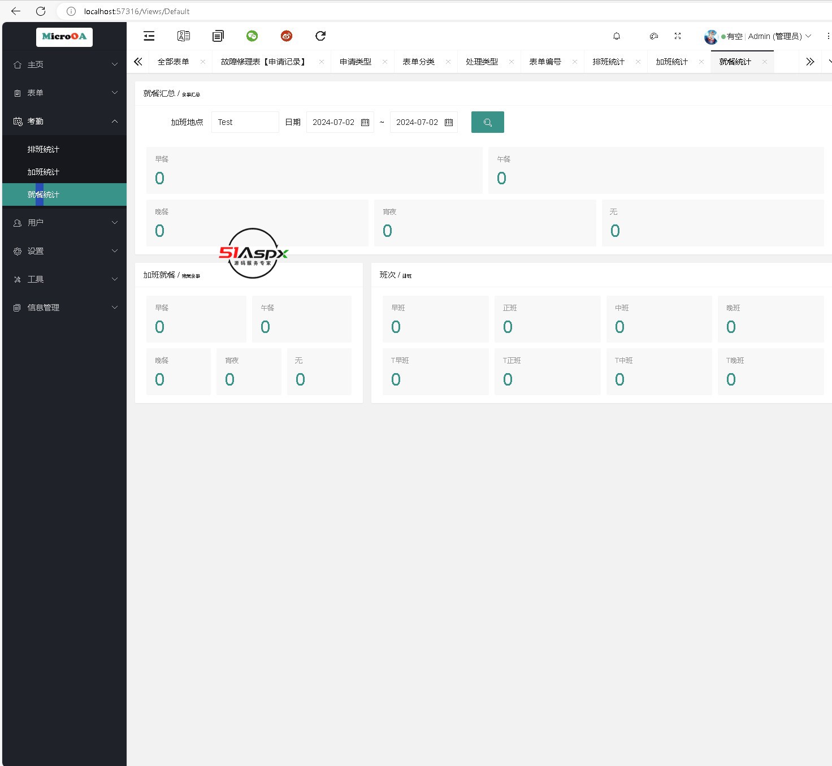Click the 午餐 summary card in 就餐汇总
The image size is (832, 766).
coord(656,170)
